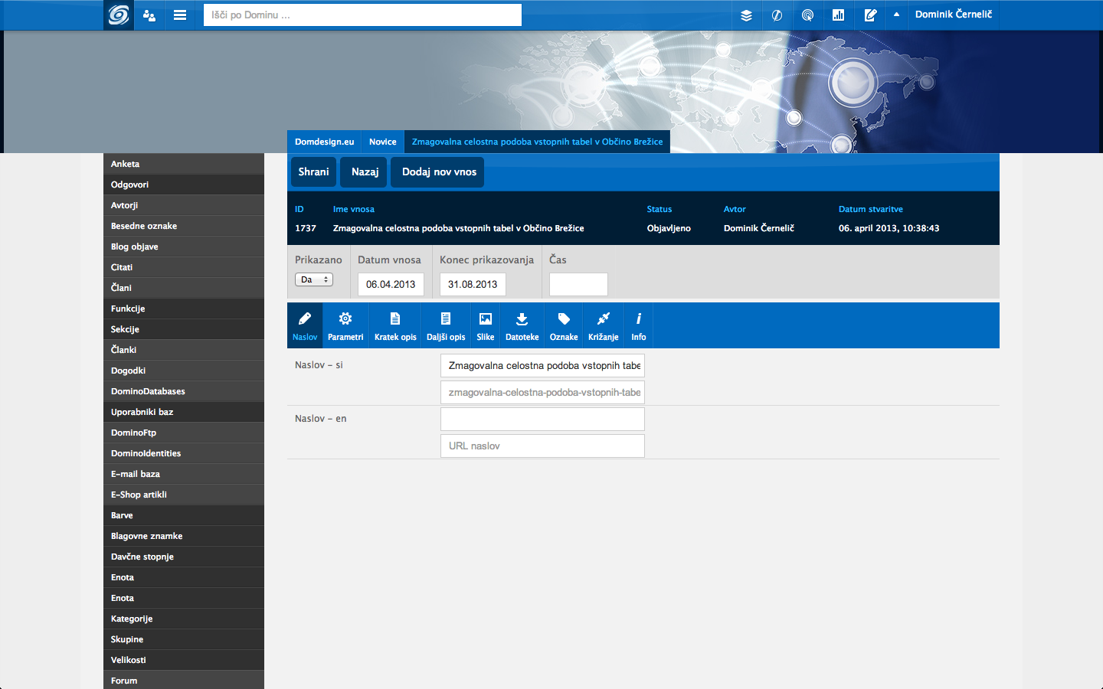Expand the Prikazano dropdown set to Da
The image size is (1103, 689).
[x=314, y=279]
